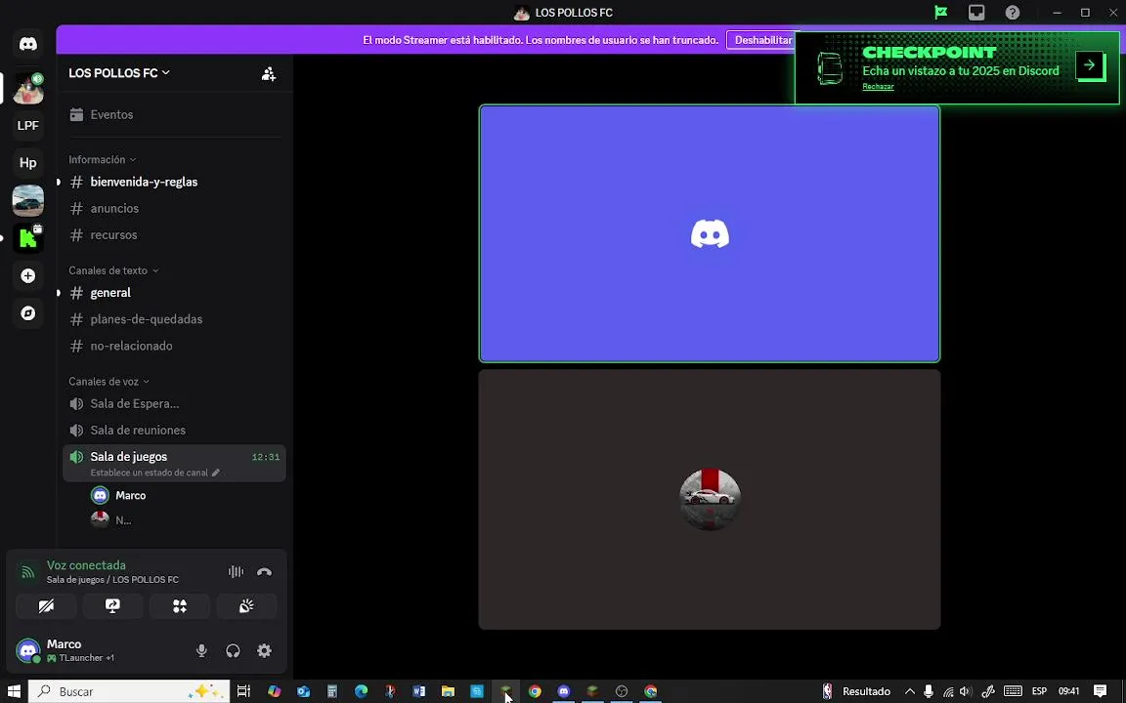
Task: Join the Sala de reuniones voice channel
Action: tap(175, 431)
